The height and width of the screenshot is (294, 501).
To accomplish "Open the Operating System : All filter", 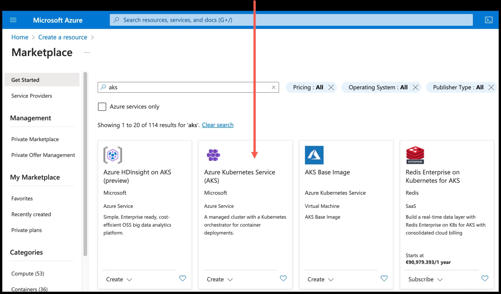I will coord(378,87).
